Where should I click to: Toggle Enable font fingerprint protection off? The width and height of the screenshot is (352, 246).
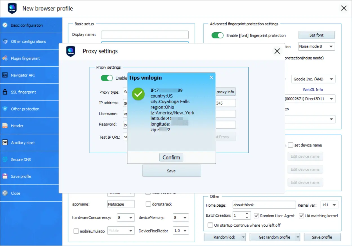click(x=217, y=35)
